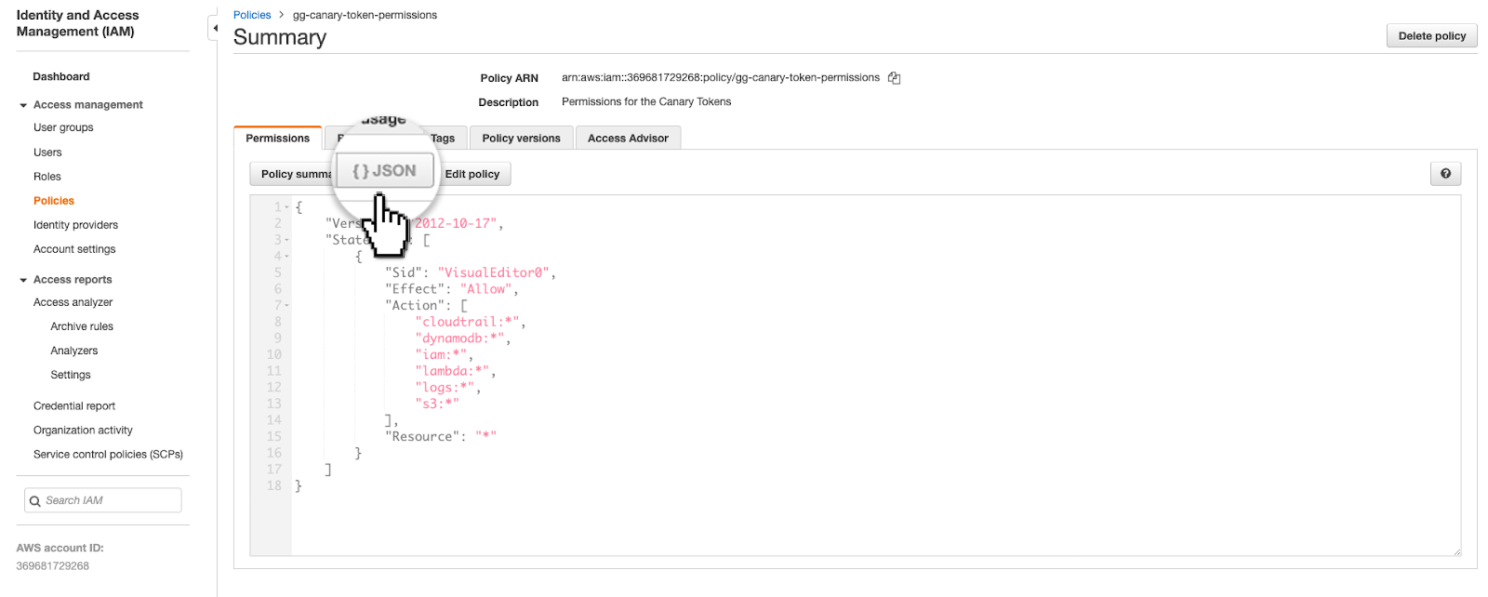The width and height of the screenshot is (1488, 597).
Task: Open the Dashboard page
Action: click(x=61, y=76)
